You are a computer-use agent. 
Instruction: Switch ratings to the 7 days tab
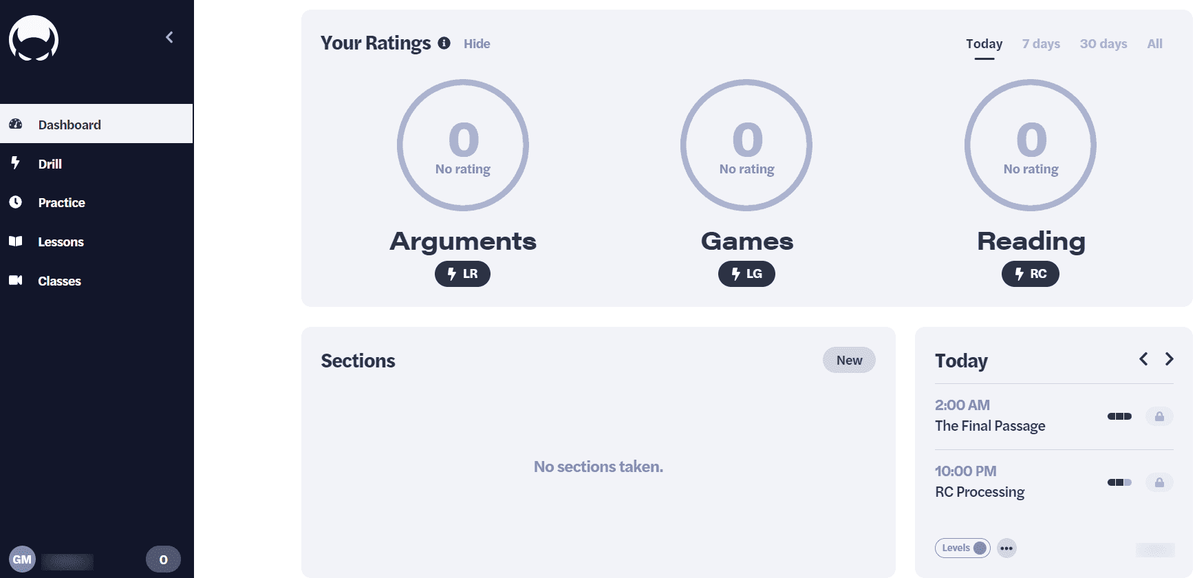tap(1041, 44)
